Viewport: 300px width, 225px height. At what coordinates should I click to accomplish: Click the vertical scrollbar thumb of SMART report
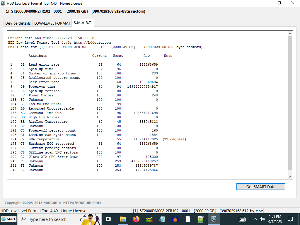[x=290, y=103]
